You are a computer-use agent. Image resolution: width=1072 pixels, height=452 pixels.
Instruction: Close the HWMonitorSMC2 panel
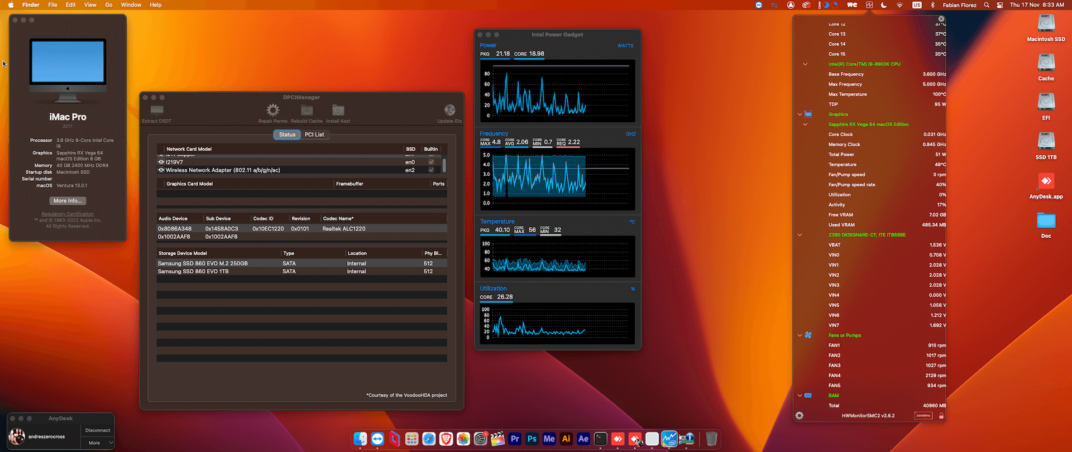[x=941, y=19]
